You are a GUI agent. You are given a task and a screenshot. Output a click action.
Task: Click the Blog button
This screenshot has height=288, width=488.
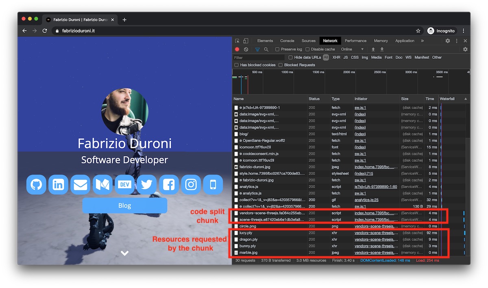coord(124,205)
